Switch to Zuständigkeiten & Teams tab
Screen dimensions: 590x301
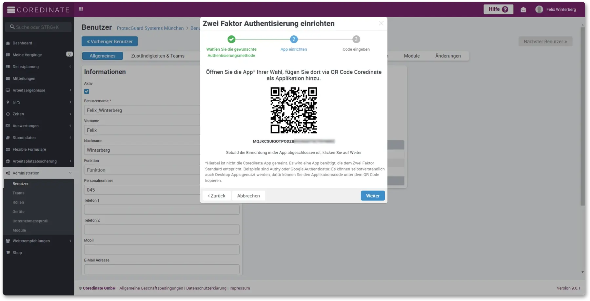coord(158,56)
